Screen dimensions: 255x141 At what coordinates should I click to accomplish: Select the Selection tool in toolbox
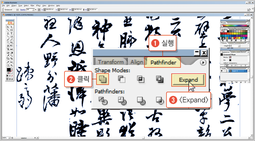point(8,27)
